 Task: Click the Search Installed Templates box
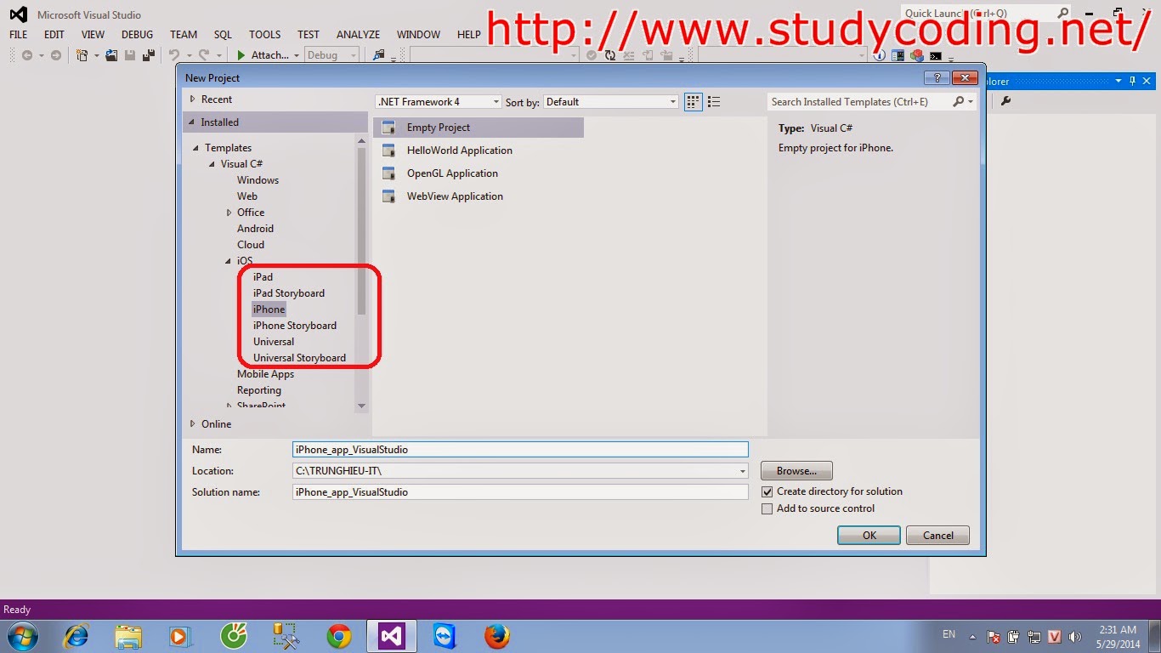(860, 101)
